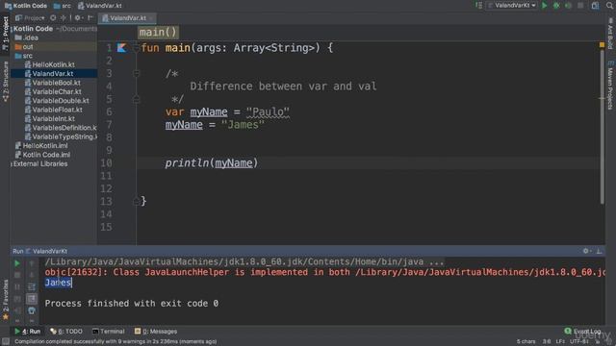
Task: Toggle the 2: Favorites side tool window
Action: coord(5,300)
